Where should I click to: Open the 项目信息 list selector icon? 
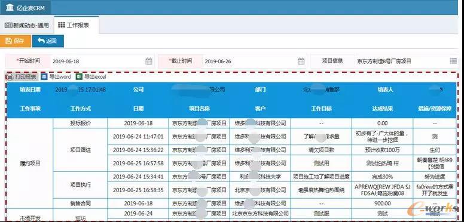pyautogui.click(x=453, y=61)
